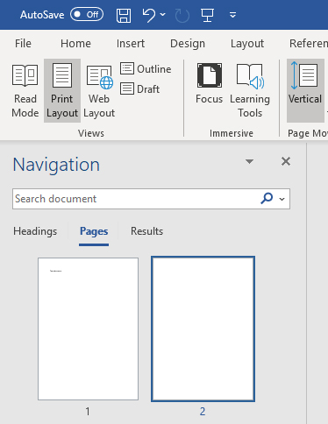The width and height of the screenshot is (328, 424).
Task: Open the File menu tab
Action: (23, 44)
